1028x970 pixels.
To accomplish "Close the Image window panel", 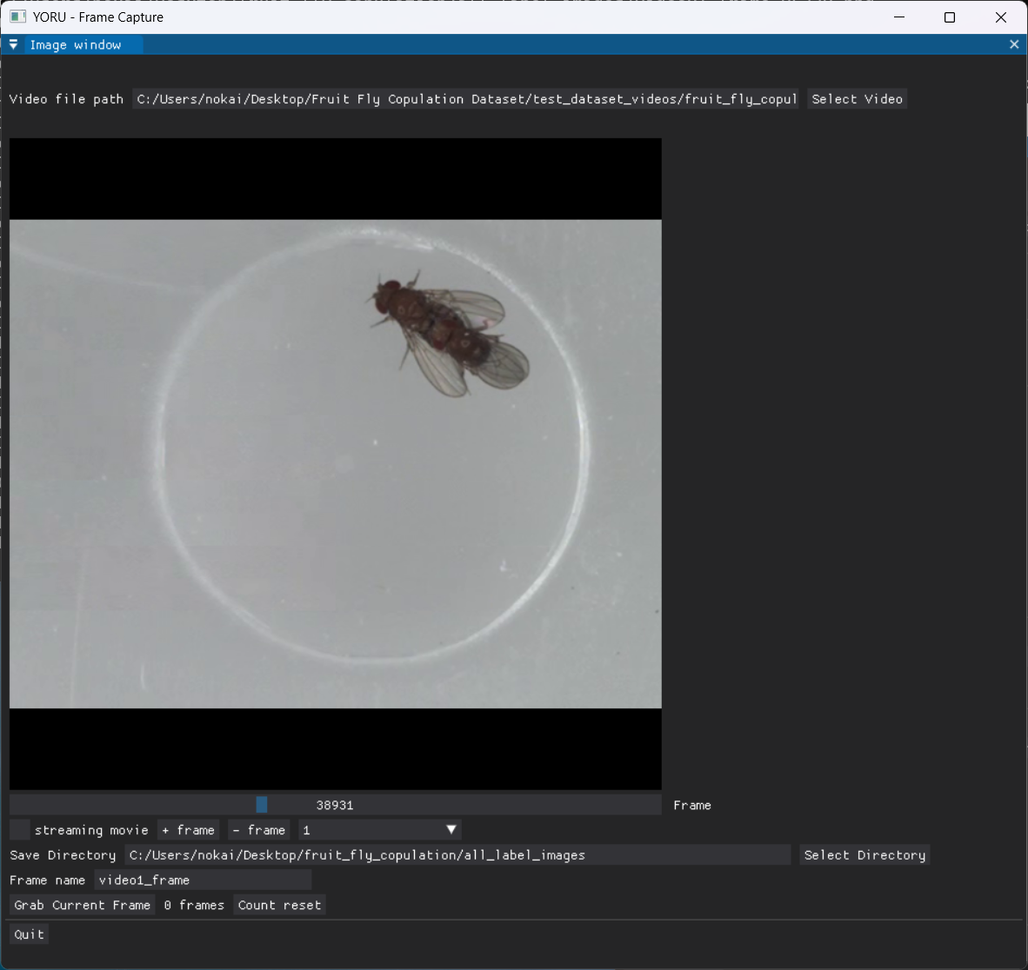I will pos(1013,44).
